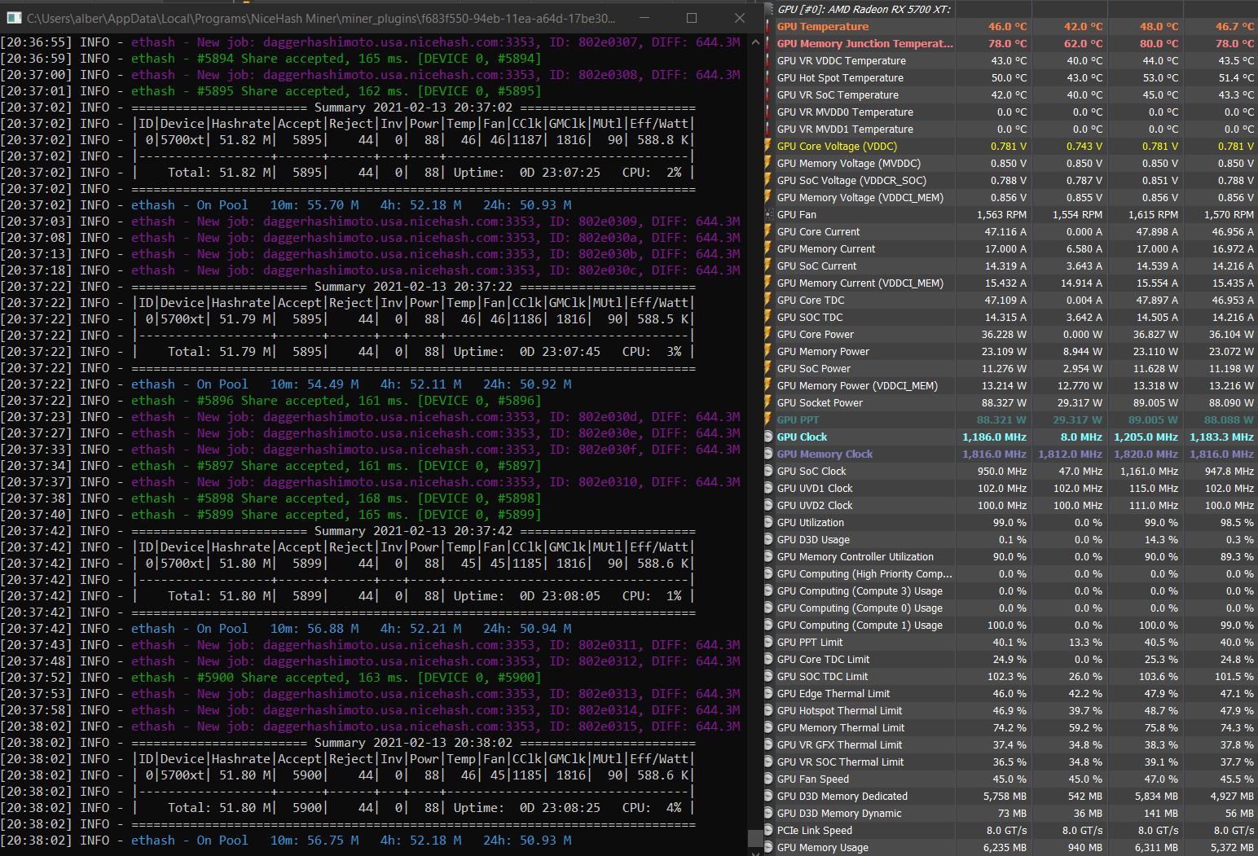Screen dimensions: 1258x856
Task: Select the GPU Clock sensor label
Action: click(x=802, y=437)
